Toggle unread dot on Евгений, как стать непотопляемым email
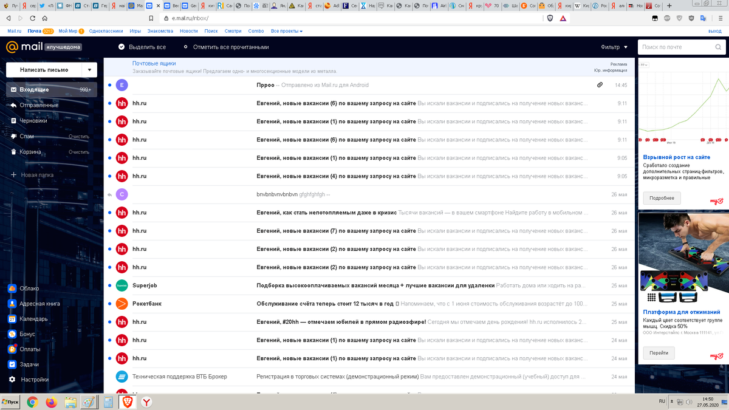The width and height of the screenshot is (729, 410). pos(109,213)
